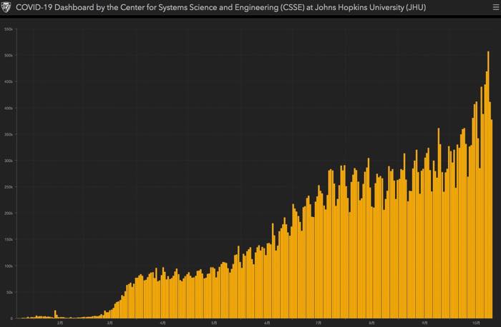The height and width of the screenshot is (327, 501).
Task: Click the '250k' y-axis label
Action: pos(9,187)
